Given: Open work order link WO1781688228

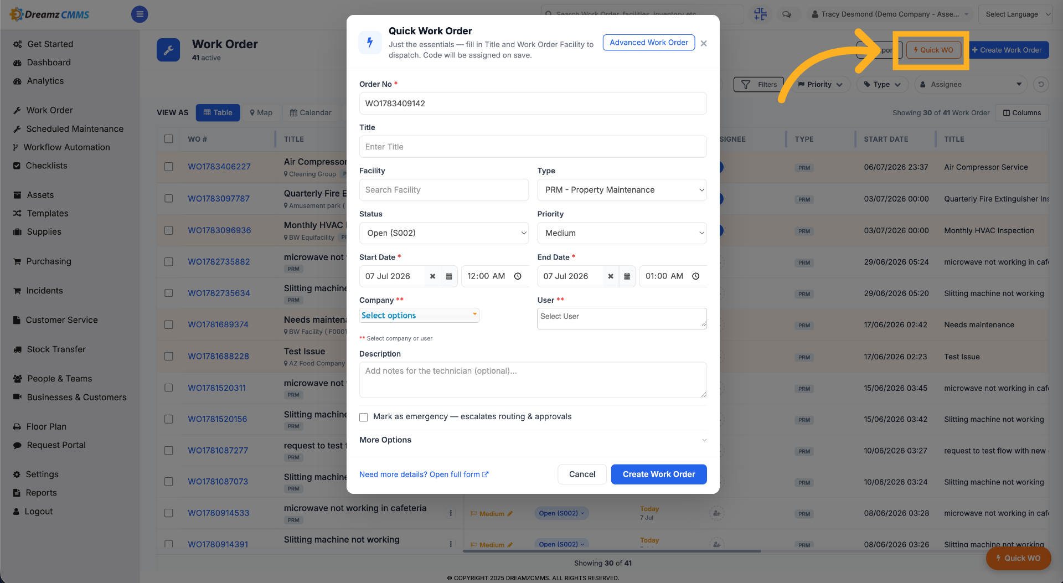Looking at the screenshot, I should pyautogui.click(x=218, y=357).
